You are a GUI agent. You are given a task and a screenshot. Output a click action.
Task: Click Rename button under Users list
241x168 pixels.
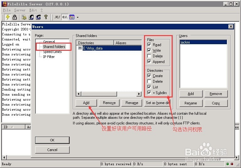[x=191, y=103]
